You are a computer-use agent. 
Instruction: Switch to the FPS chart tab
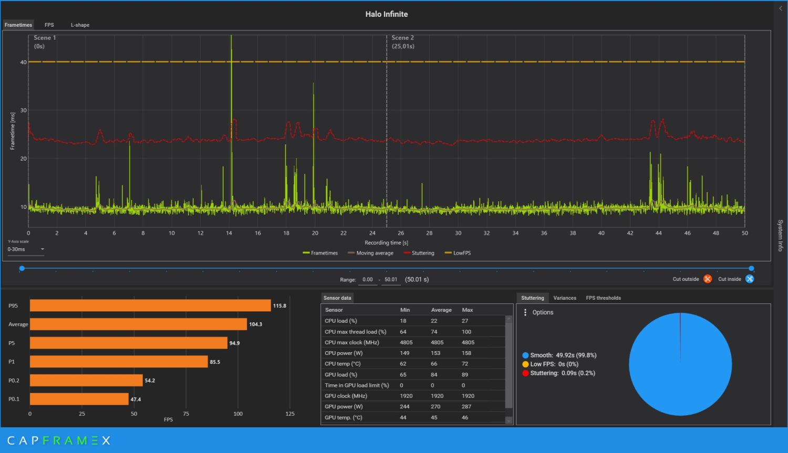pos(49,25)
